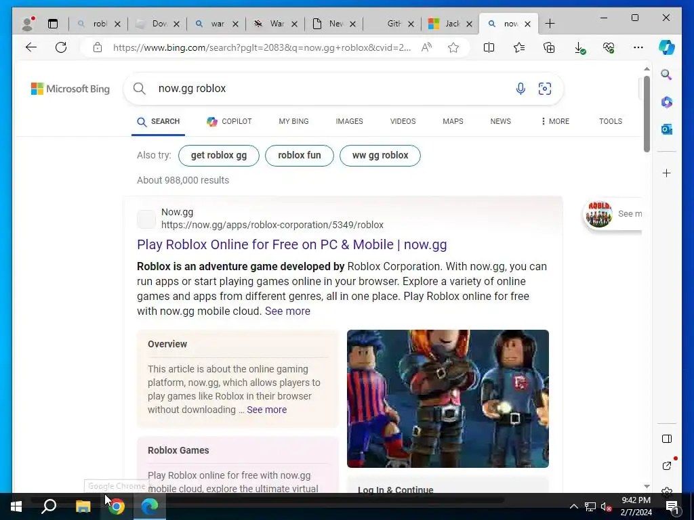Open the muted volume tray icon
This screenshot has width=694, height=520.
point(606,506)
